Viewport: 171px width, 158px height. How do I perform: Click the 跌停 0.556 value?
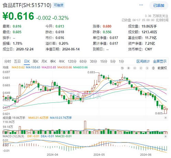pos(107,32)
